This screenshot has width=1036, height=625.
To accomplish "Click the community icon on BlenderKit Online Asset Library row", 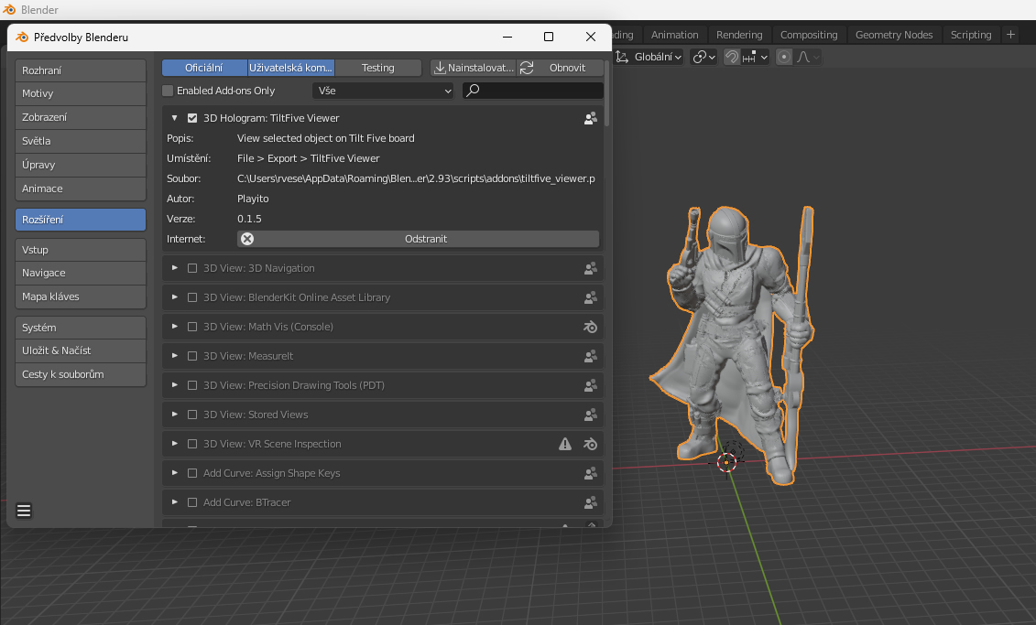I will 590,297.
